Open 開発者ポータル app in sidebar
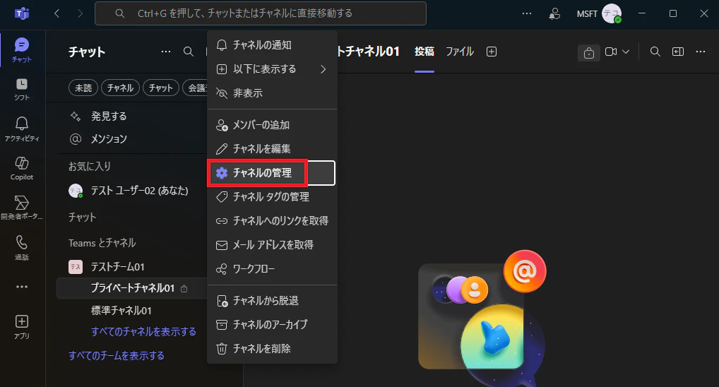 [22, 207]
